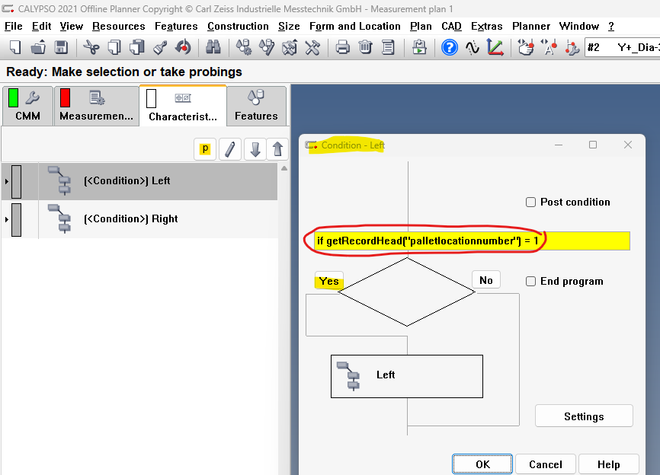Open the feature selector dropdown showing #2 Y+_Dia

pos(622,48)
